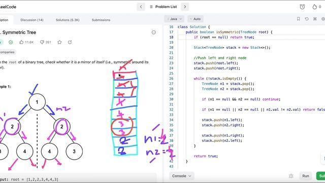Expand the Console panel
Screen dimensions: 325x183
click(x=182, y=176)
